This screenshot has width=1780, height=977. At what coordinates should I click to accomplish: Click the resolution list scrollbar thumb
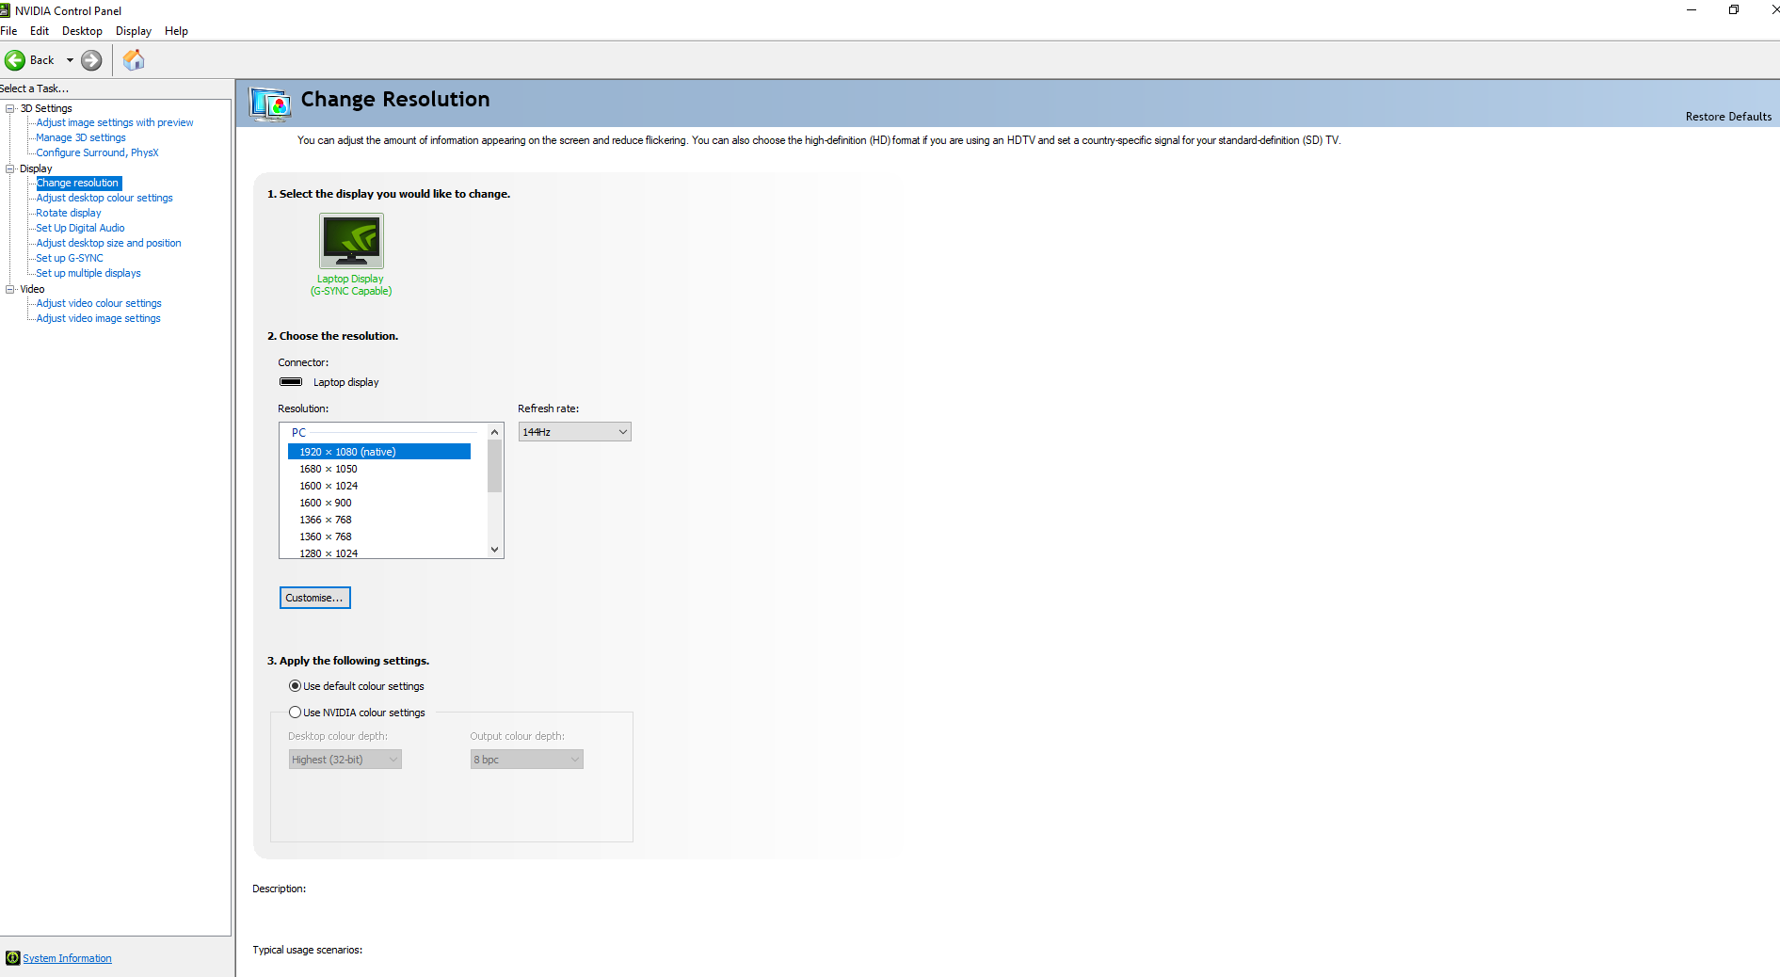[x=495, y=466]
